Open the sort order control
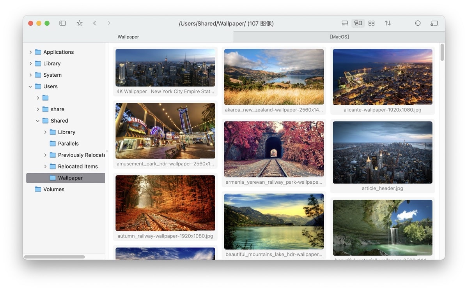The width and height of the screenshot is (468, 290). pos(388,23)
